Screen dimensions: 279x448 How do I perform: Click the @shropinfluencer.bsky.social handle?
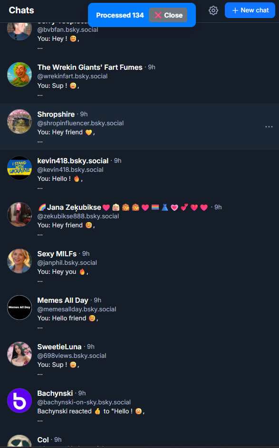pos(80,123)
